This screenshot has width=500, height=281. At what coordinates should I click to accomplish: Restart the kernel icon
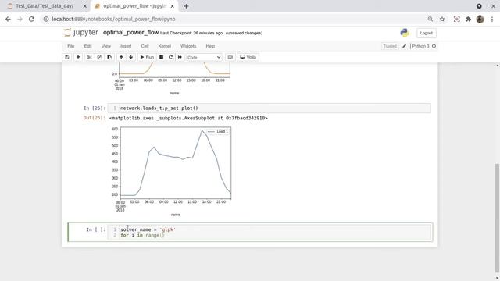click(x=170, y=57)
